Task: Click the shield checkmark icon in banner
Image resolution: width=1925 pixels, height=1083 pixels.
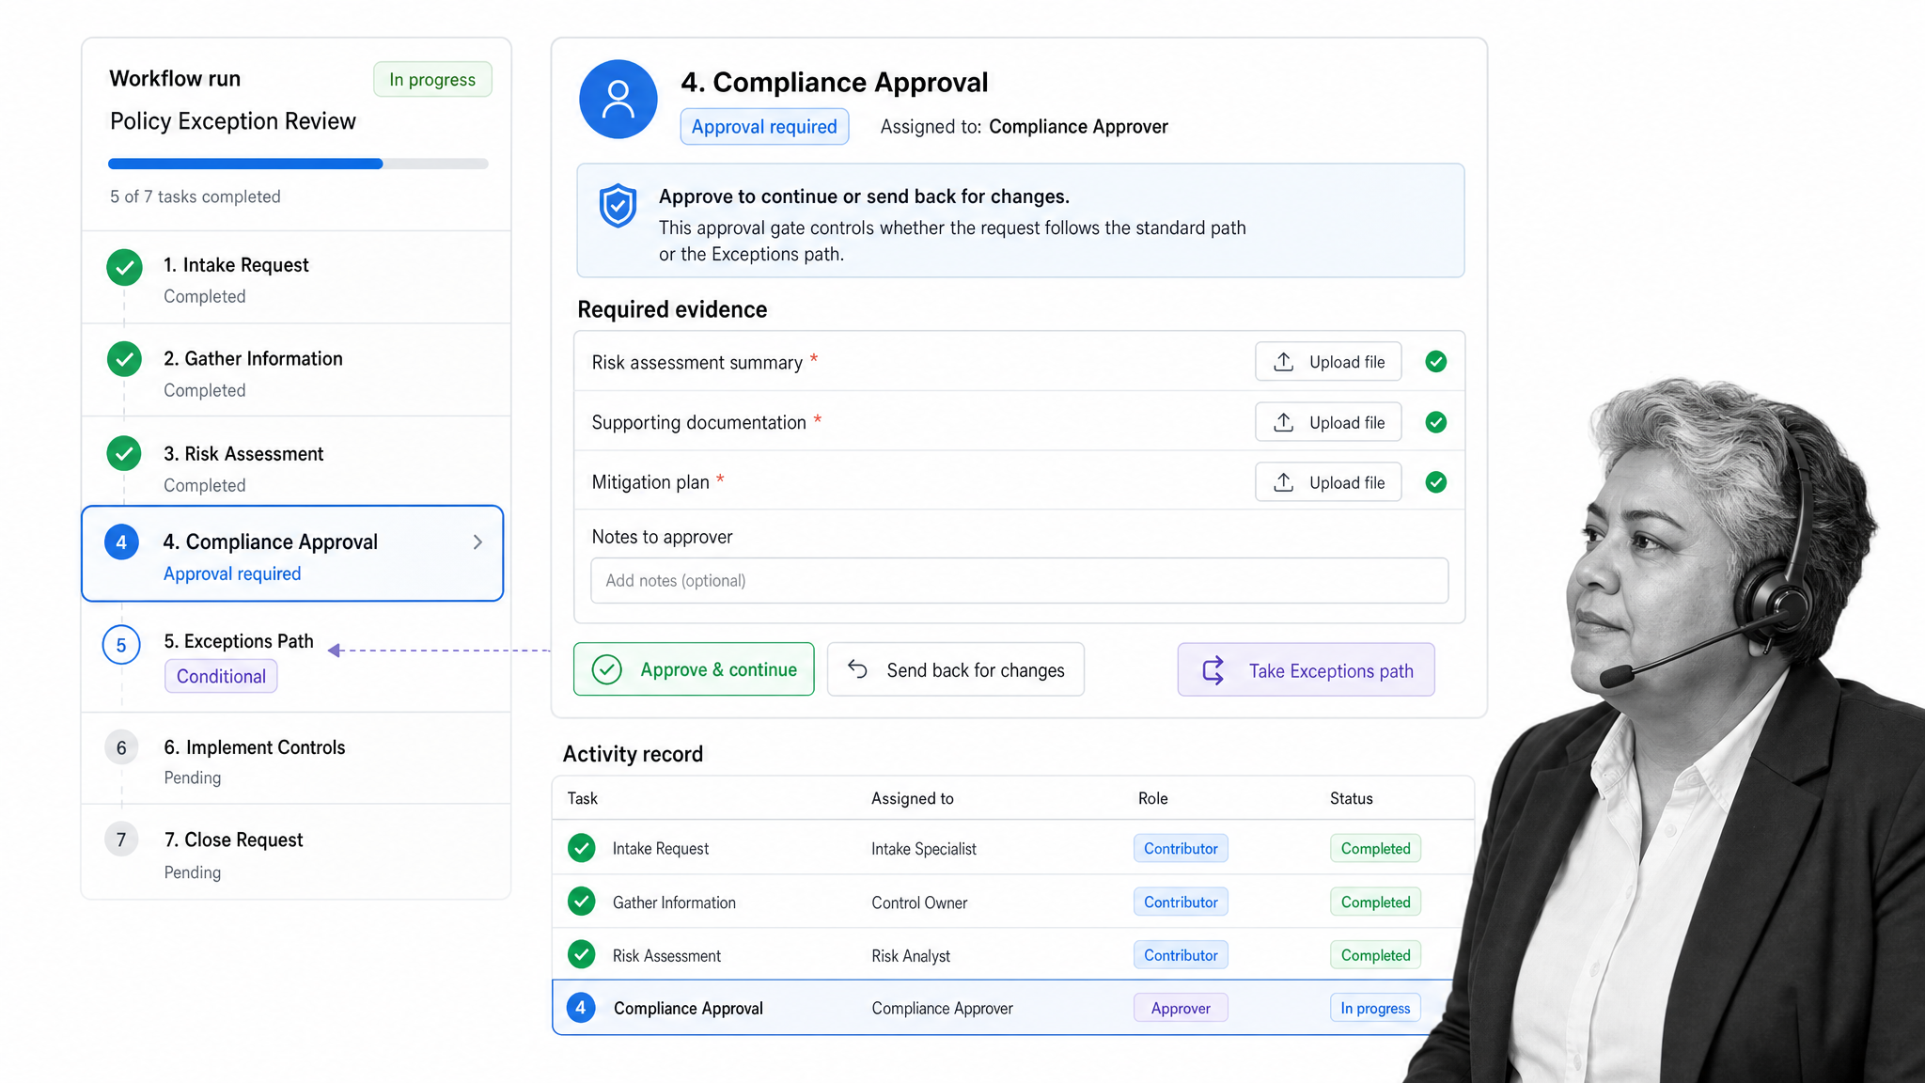Action: [618, 205]
